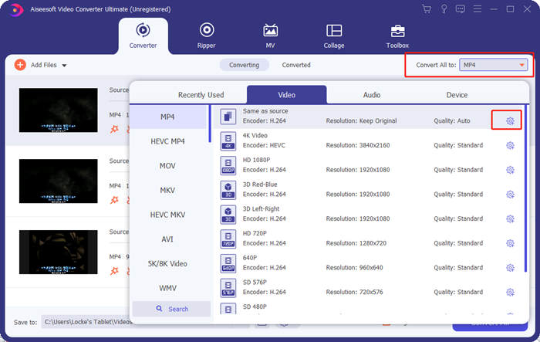Click the 3D Red-Blue preset icon
The width and height of the screenshot is (540, 342).
pos(228,190)
